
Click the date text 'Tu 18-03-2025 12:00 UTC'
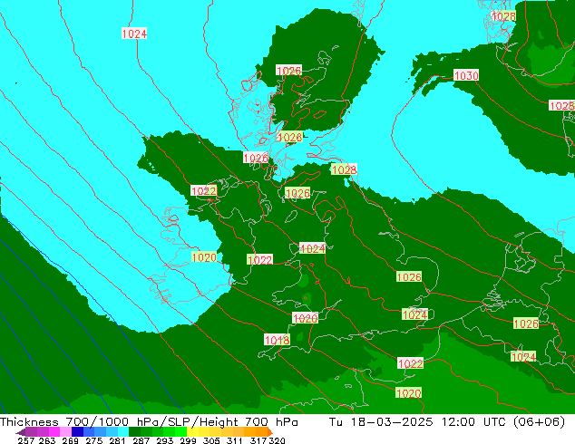[x=418, y=421]
